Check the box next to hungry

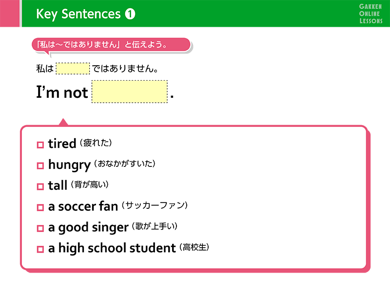tap(40, 165)
